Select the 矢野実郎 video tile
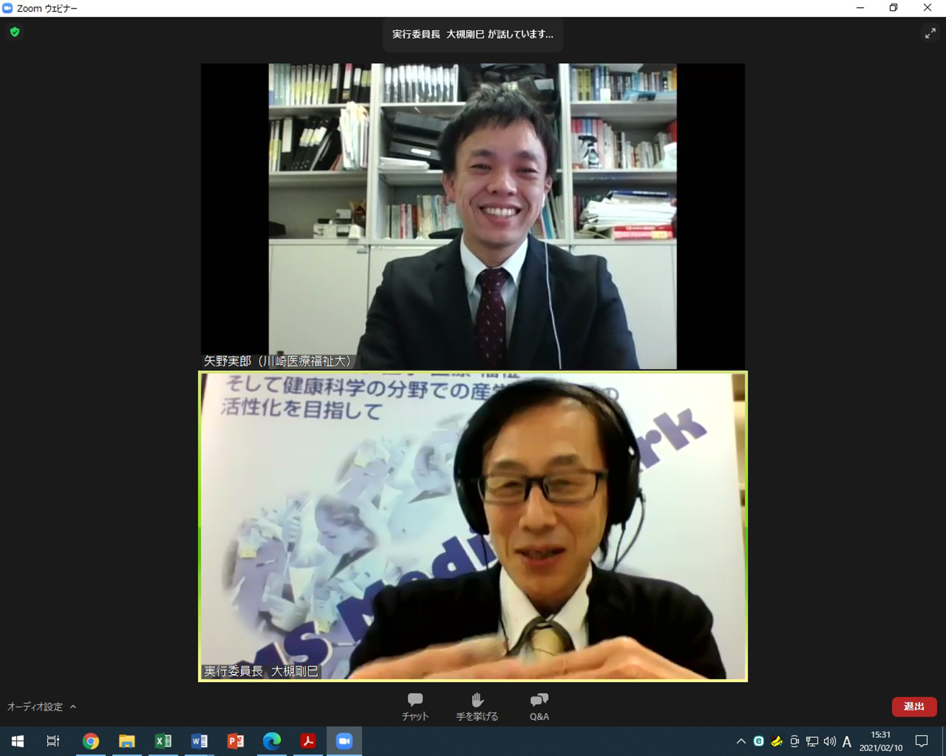 473,216
